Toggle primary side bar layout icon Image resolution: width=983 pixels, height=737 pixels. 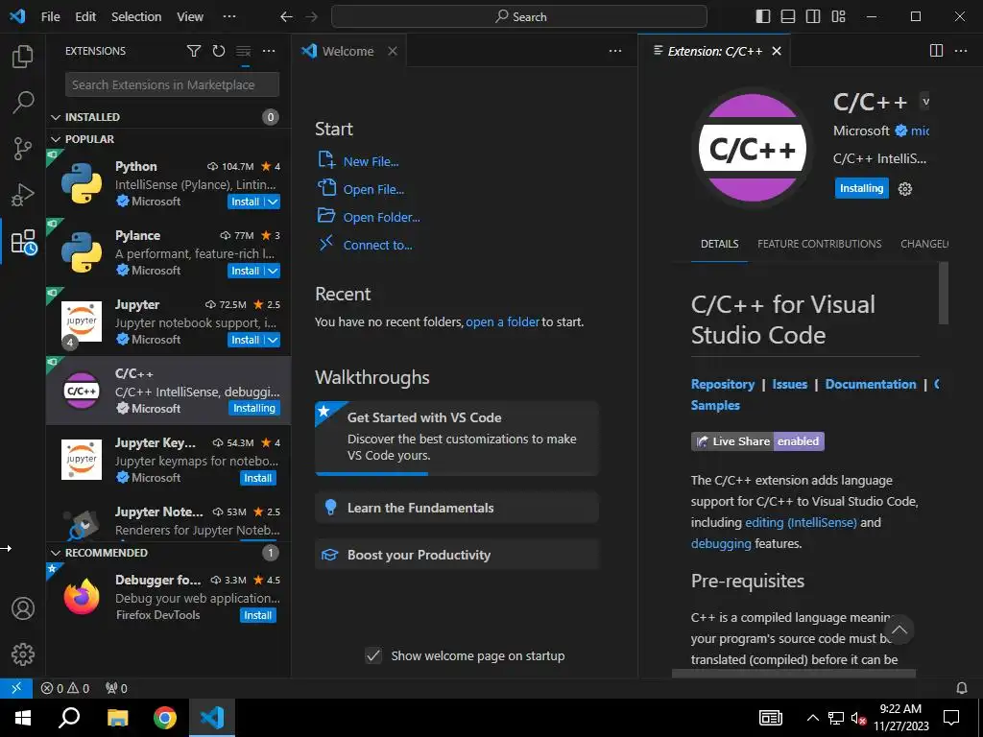click(x=763, y=16)
